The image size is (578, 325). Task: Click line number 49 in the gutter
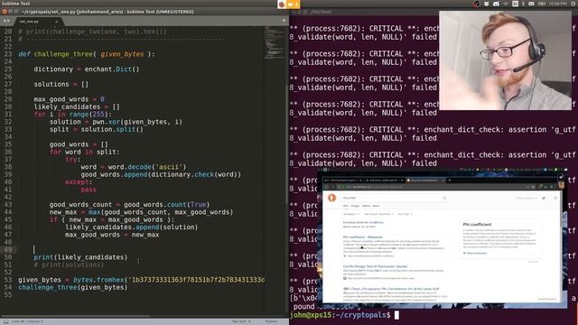point(8,249)
